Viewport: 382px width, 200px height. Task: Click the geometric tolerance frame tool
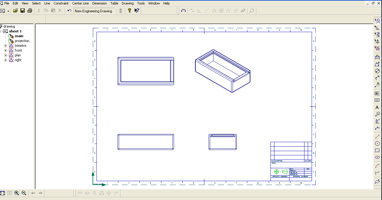[x=377, y=93]
